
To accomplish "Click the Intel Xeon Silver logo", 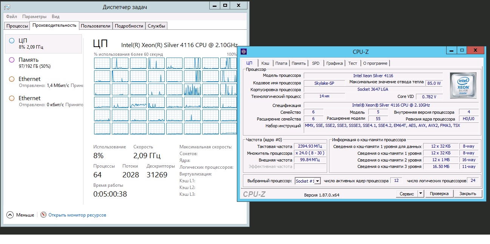I will tap(463, 86).
